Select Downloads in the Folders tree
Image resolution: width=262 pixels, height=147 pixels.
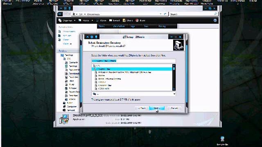[x=72, y=73]
